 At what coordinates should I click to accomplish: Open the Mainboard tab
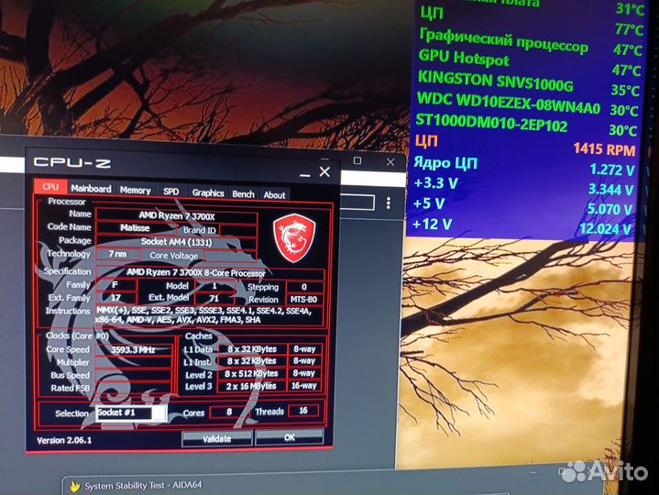[91, 189]
